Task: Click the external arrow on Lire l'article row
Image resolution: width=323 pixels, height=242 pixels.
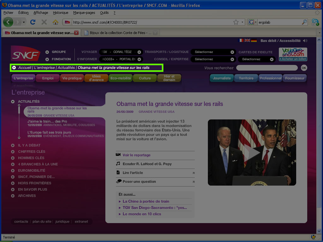Action: (193, 173)
